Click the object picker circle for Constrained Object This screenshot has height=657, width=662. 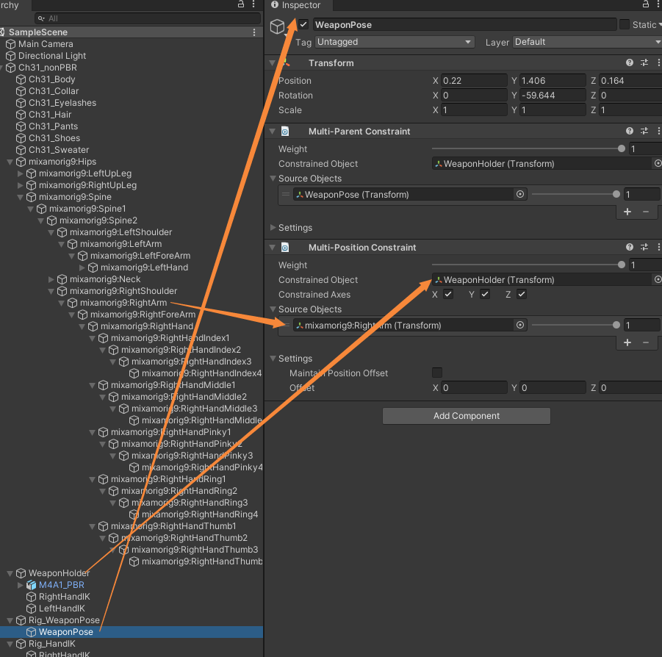coord(658,163)
